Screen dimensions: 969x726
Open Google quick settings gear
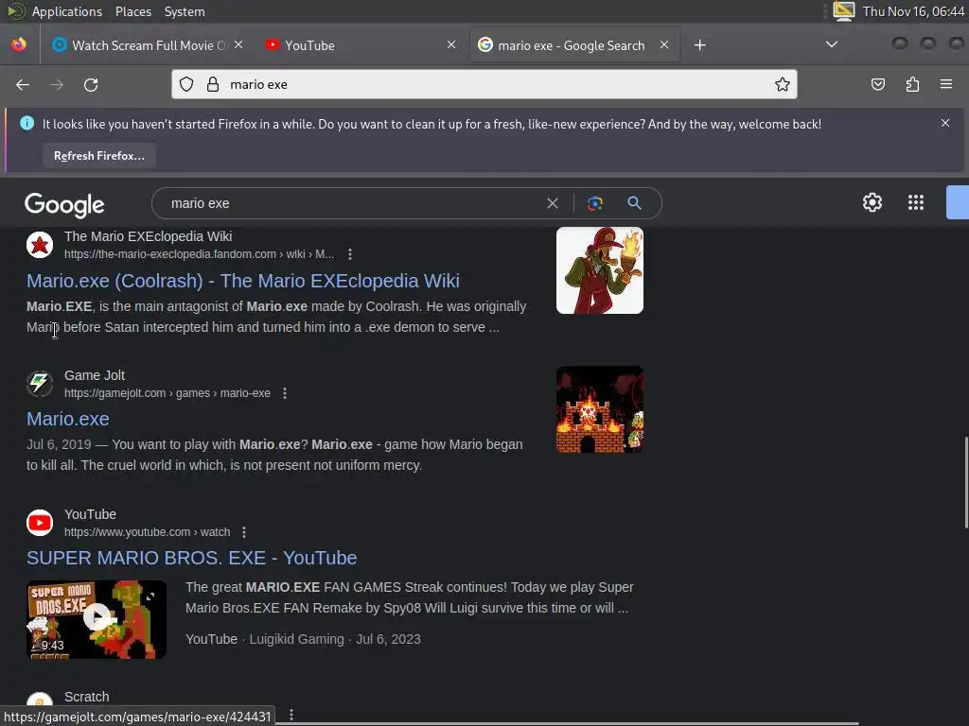pos(872,202)
